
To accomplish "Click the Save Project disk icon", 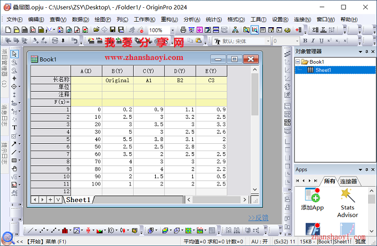I will pyautogui.click(x=113, y=30).
